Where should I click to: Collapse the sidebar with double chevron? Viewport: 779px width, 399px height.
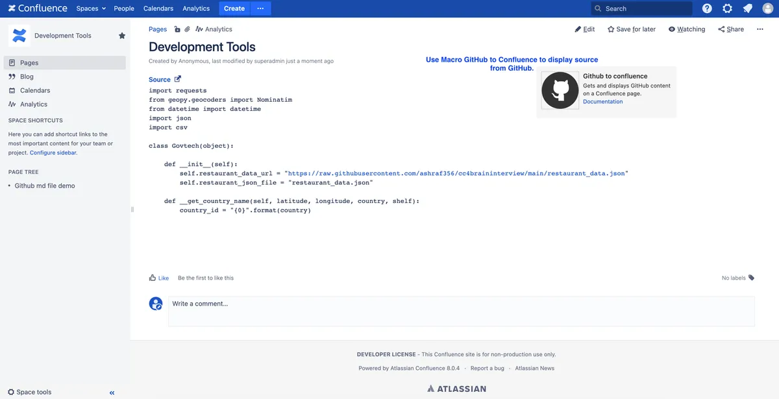click(x=112, y=393)
